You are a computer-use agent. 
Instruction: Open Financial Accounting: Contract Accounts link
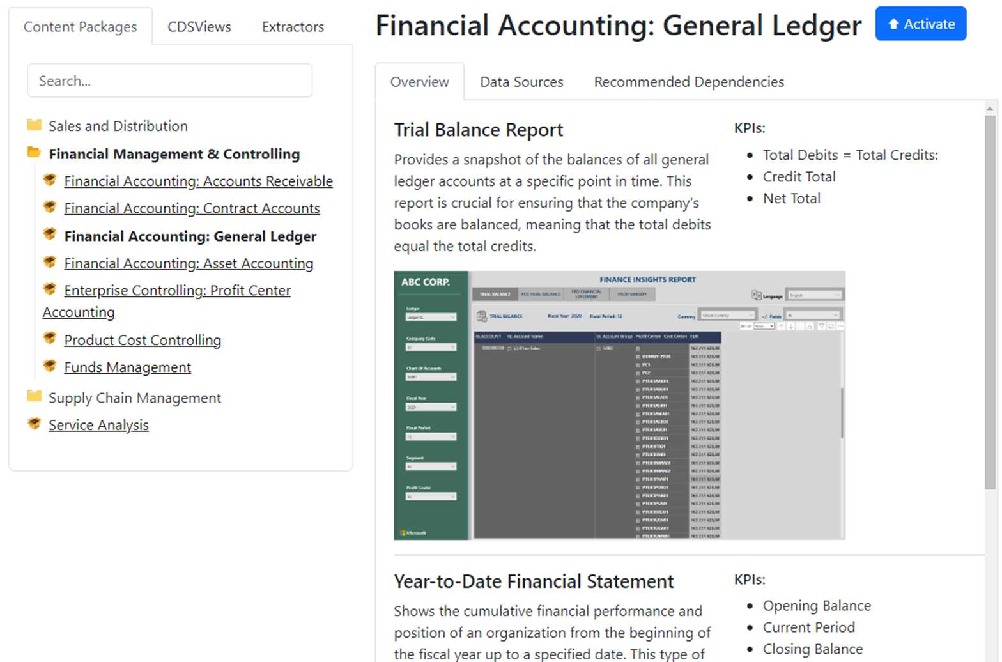(x=192, y=208)
